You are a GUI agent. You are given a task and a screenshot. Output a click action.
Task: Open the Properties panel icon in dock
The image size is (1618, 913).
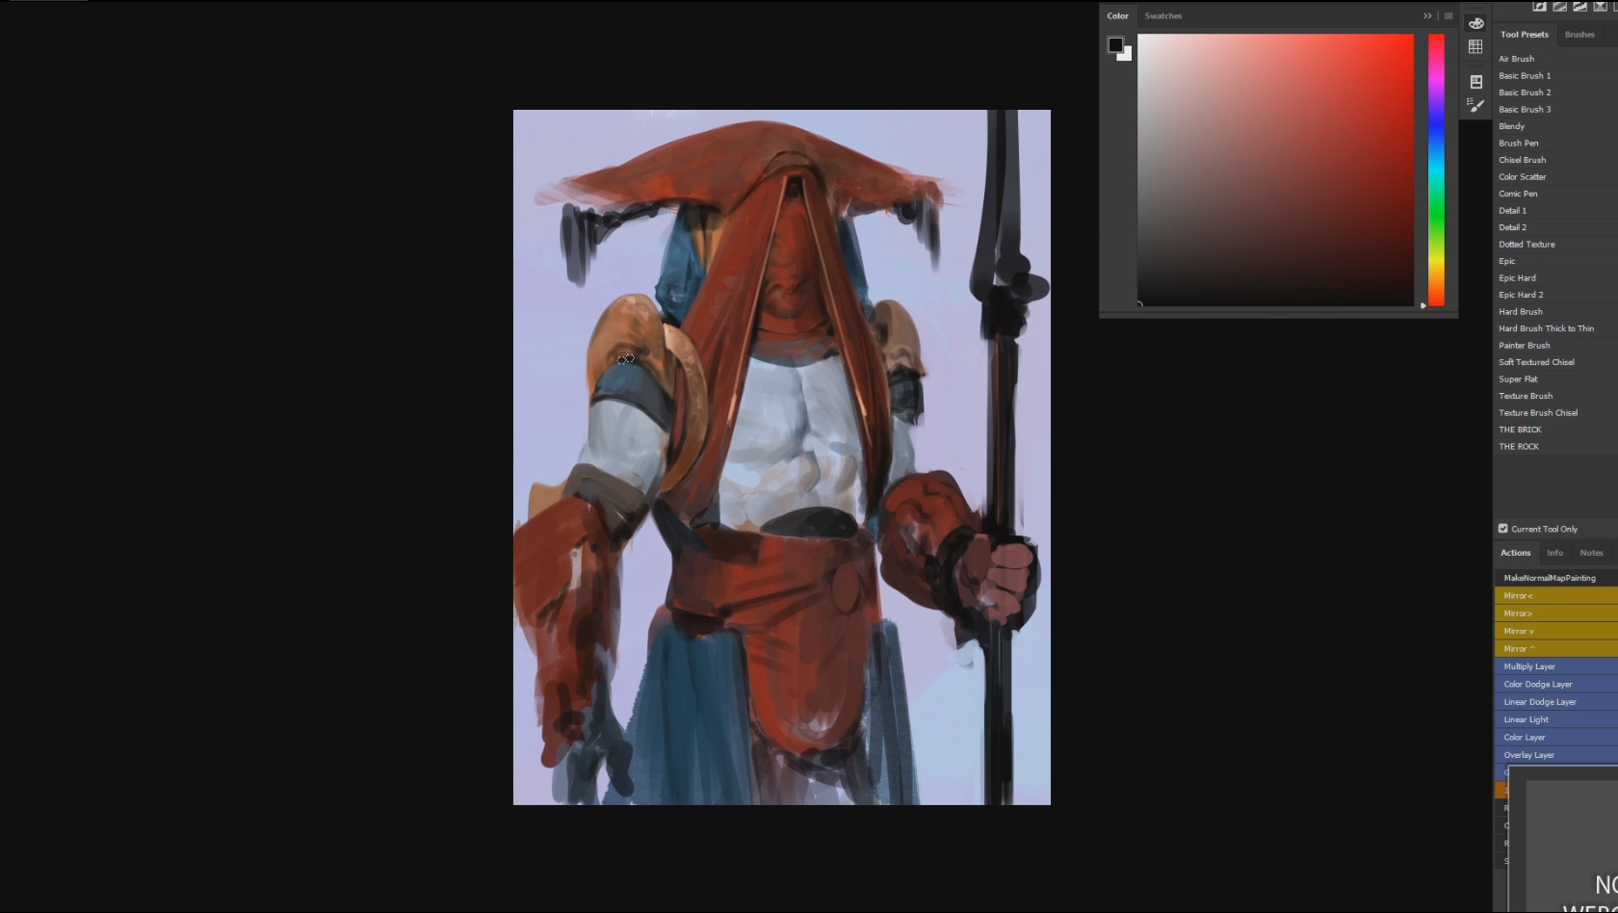[1475, 82]
